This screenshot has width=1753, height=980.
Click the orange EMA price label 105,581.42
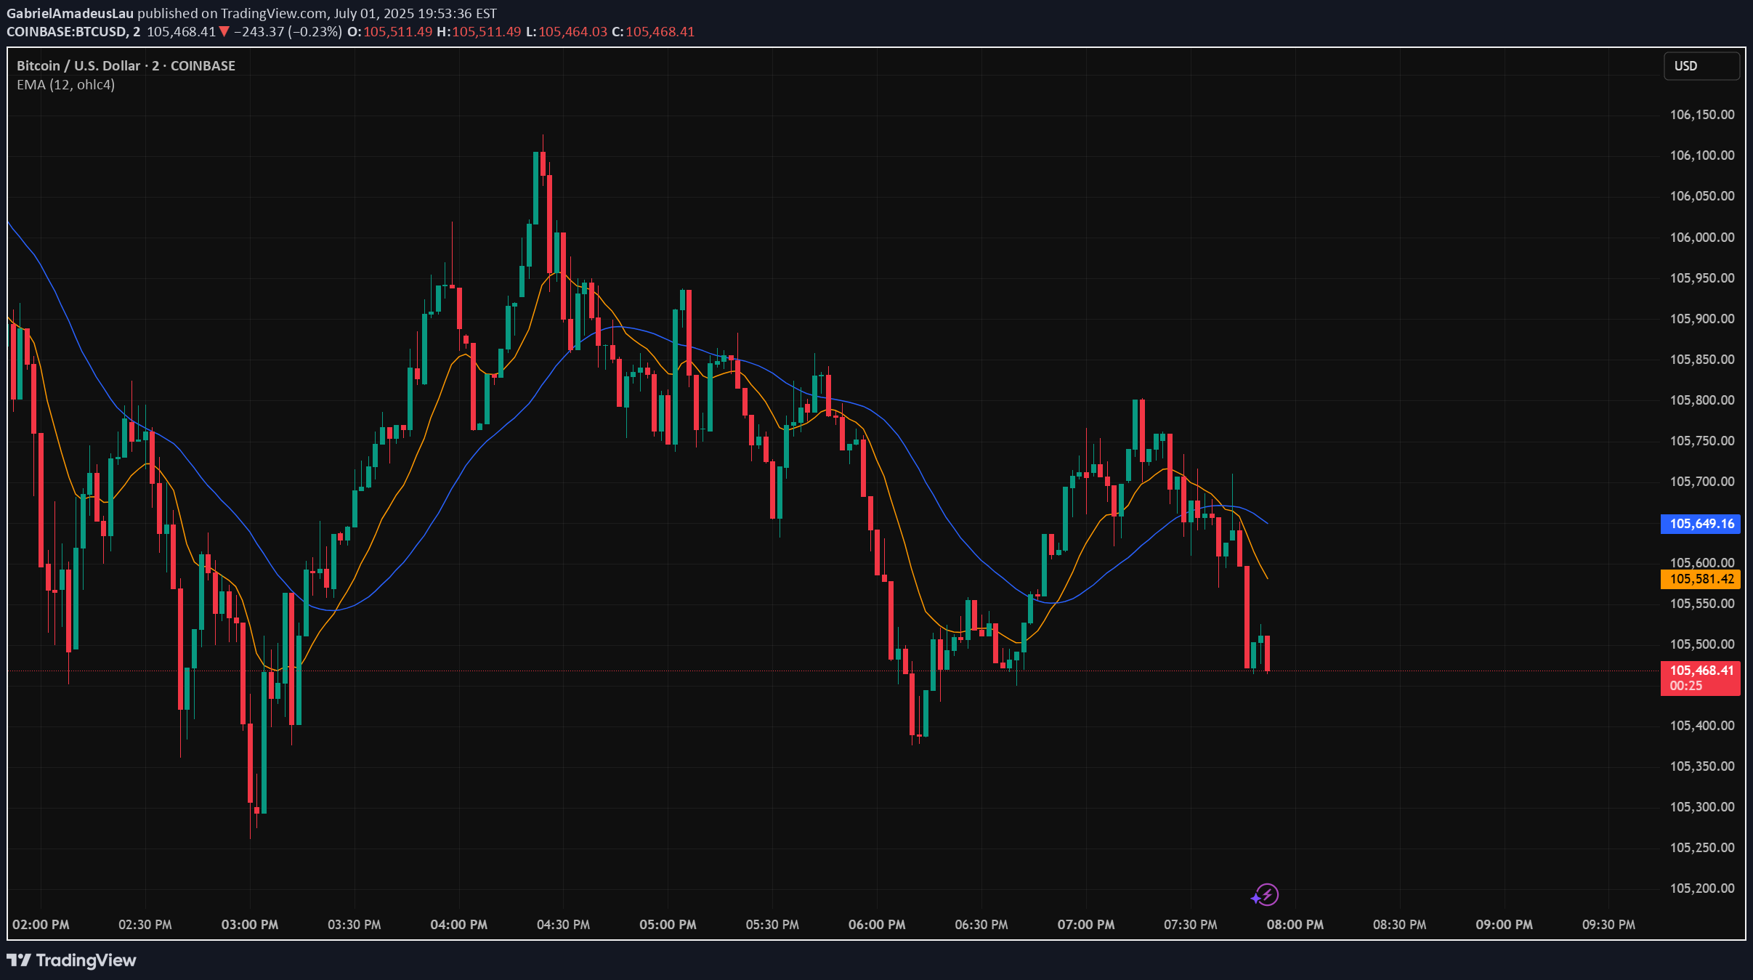1700,578
